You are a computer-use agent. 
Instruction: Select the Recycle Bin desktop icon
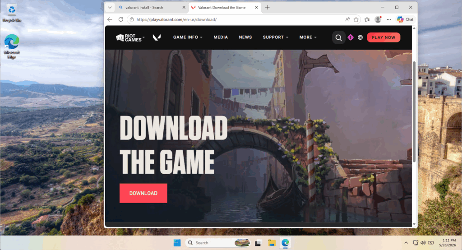click(x=12, y=13)
